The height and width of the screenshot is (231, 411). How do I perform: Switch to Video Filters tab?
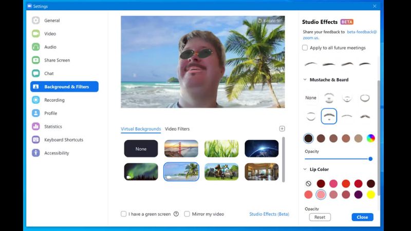coord(177,129)
